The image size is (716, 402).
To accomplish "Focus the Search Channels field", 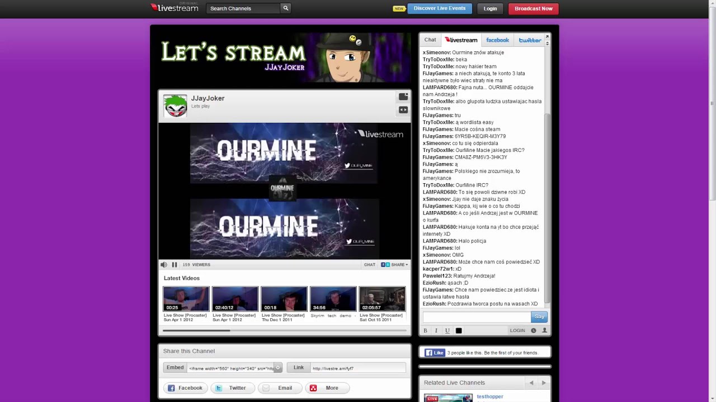I will click(x=243, y=8).
